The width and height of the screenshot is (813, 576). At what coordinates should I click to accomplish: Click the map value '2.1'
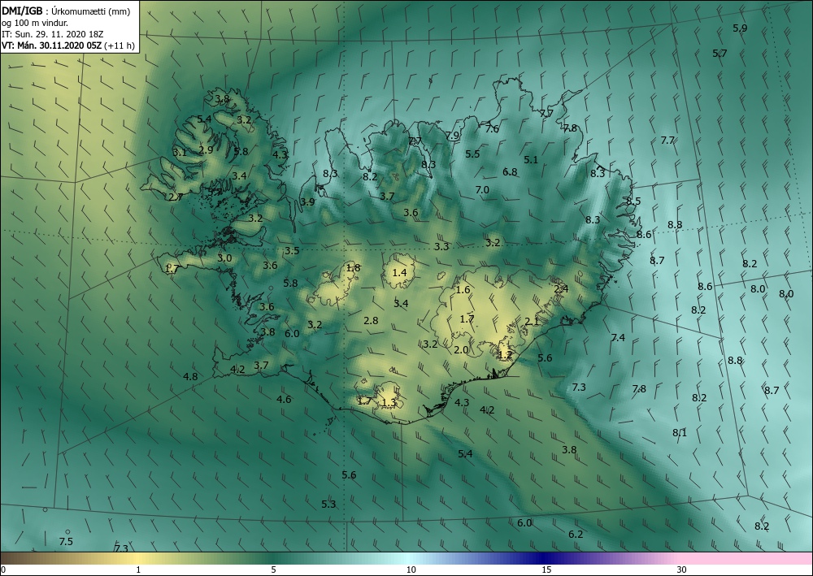532,323
